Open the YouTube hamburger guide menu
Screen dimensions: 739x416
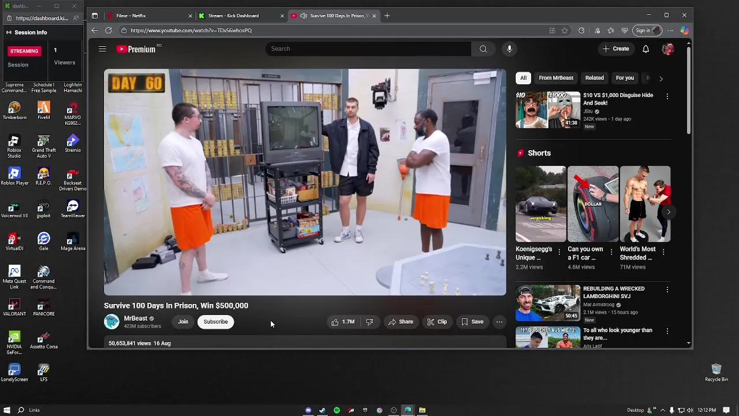click(x=102, y=49)
